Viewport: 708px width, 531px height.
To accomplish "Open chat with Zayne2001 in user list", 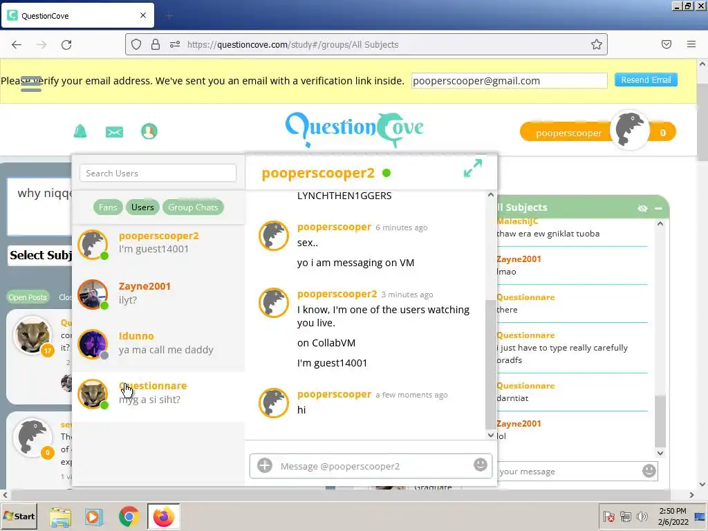I will point(158,295).
